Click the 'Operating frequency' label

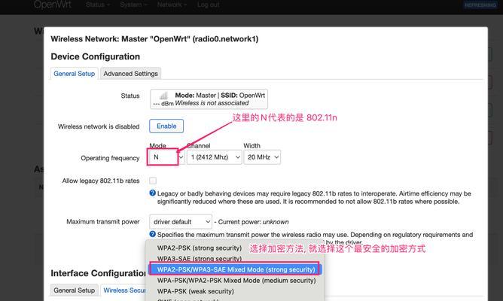(110, 158)
